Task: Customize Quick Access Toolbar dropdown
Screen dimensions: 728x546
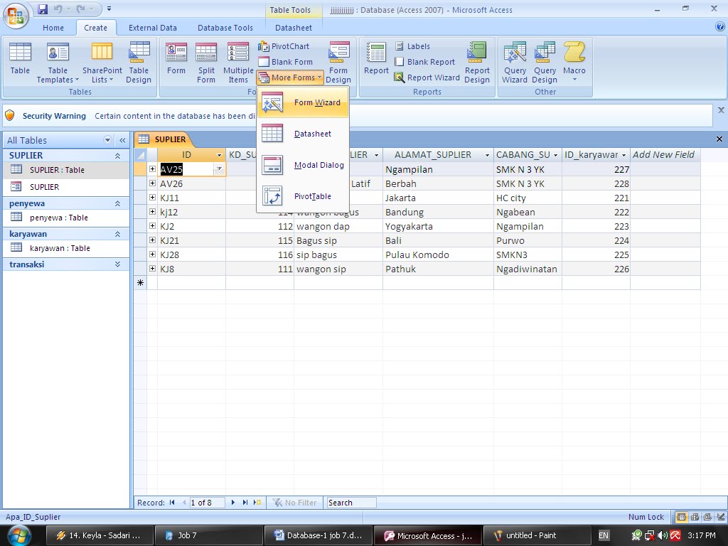Action: click(x=109, y=9)
